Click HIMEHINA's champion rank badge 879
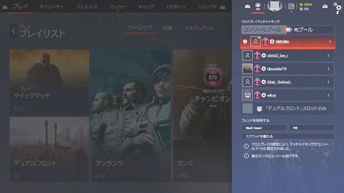This screenshot has width=344, height=193. click(265, 41)
